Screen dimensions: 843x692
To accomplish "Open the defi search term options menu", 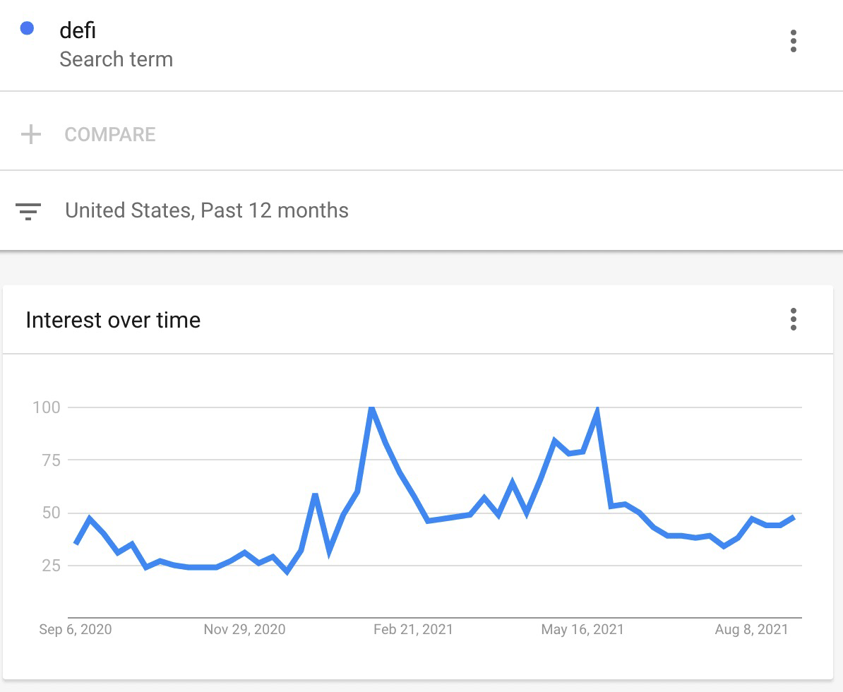I will pos(794,41).
